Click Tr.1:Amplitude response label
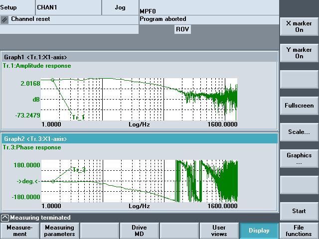The width and height of the screenshot is (319, 239). click(x=37, y=66)
